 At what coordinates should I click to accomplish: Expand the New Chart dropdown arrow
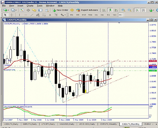point(8,10)
